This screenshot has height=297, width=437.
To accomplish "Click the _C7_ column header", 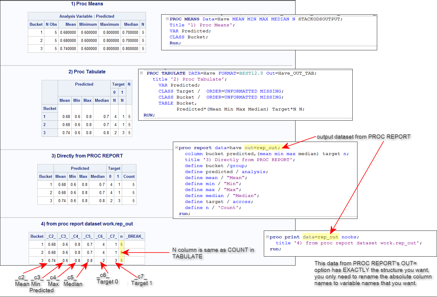I will (112, 236).
